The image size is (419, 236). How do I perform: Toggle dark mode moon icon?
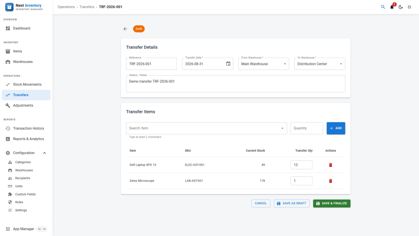pos(400,7)
